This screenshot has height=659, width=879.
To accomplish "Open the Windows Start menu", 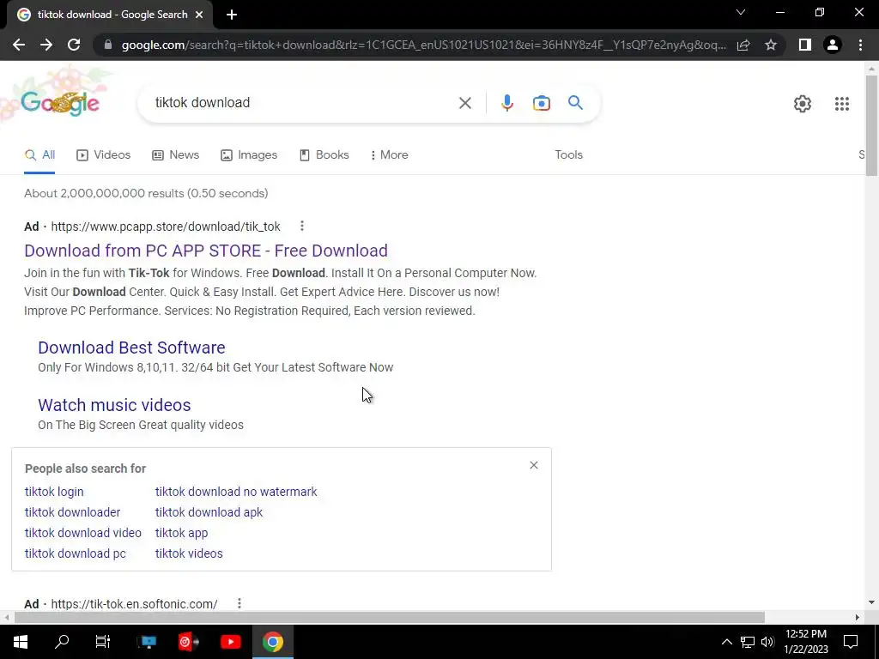I will coord(21,642).
